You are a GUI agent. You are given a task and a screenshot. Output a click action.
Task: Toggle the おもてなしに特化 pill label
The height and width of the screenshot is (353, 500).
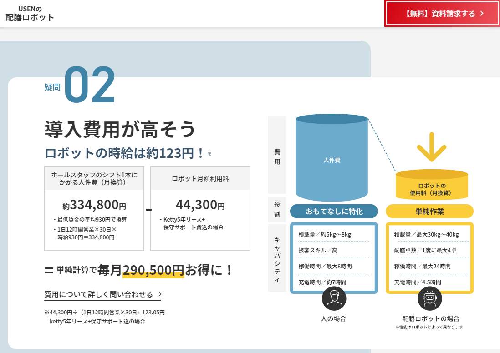click(x=334, y=211)
